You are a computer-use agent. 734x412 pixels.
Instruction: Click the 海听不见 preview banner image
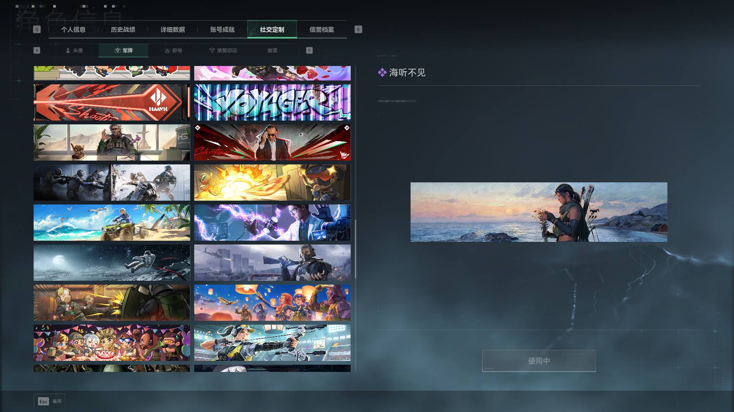pos(539,212)
